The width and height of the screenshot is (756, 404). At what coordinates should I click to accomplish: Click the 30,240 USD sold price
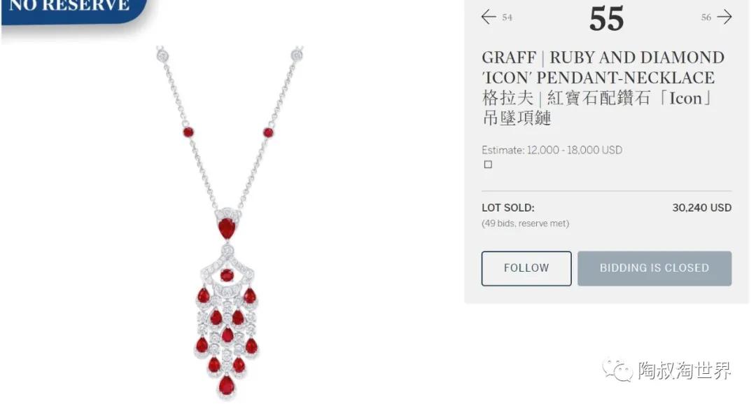point(702,208)
